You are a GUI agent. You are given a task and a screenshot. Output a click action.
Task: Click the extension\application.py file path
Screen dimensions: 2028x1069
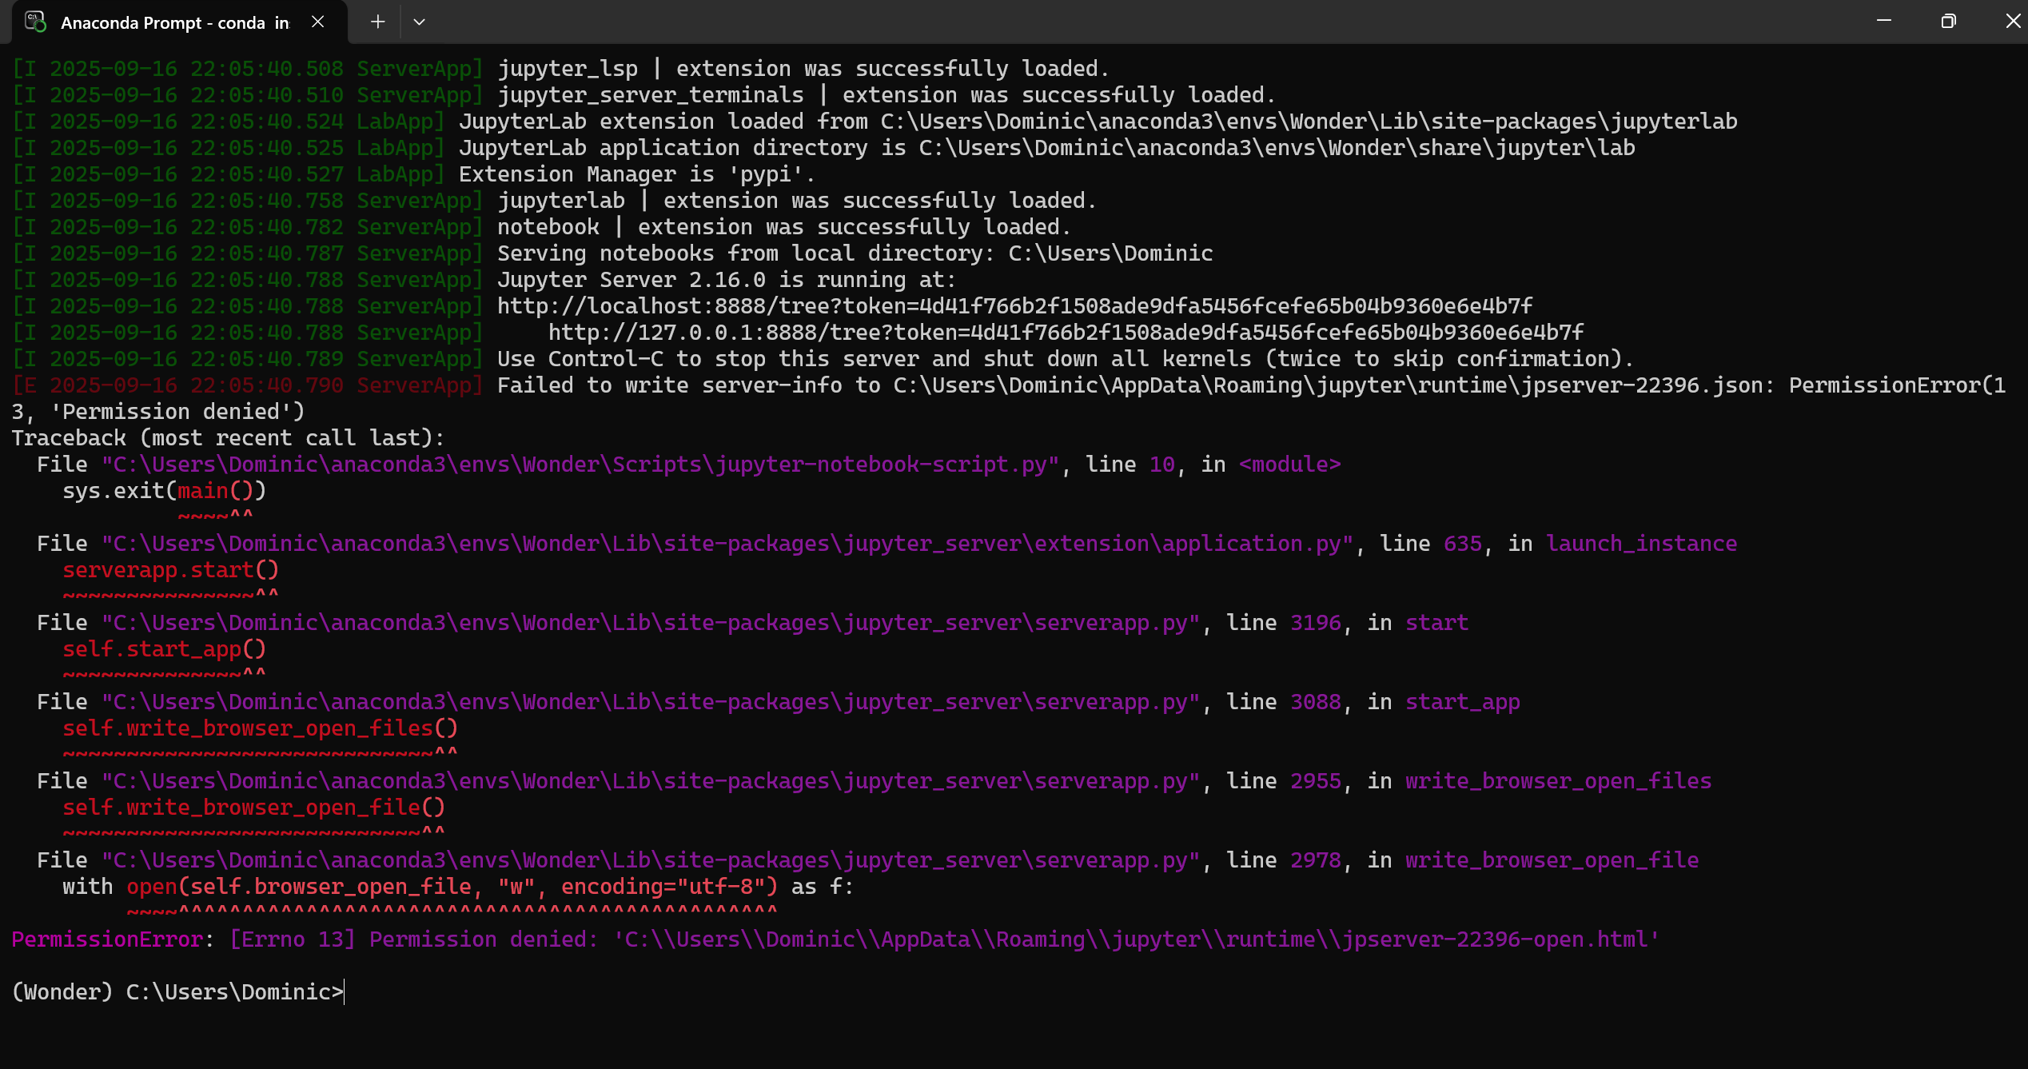727,544
